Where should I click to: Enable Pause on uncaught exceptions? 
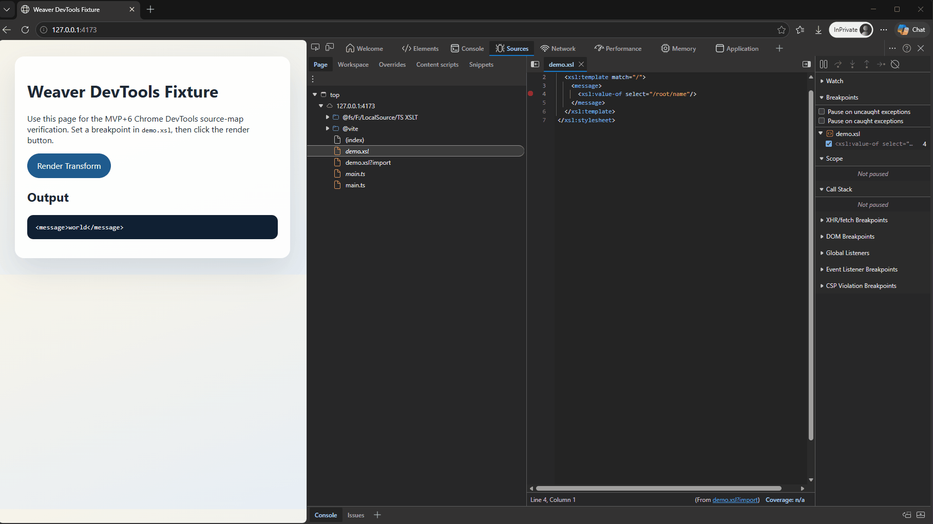[x=822, y=111]
